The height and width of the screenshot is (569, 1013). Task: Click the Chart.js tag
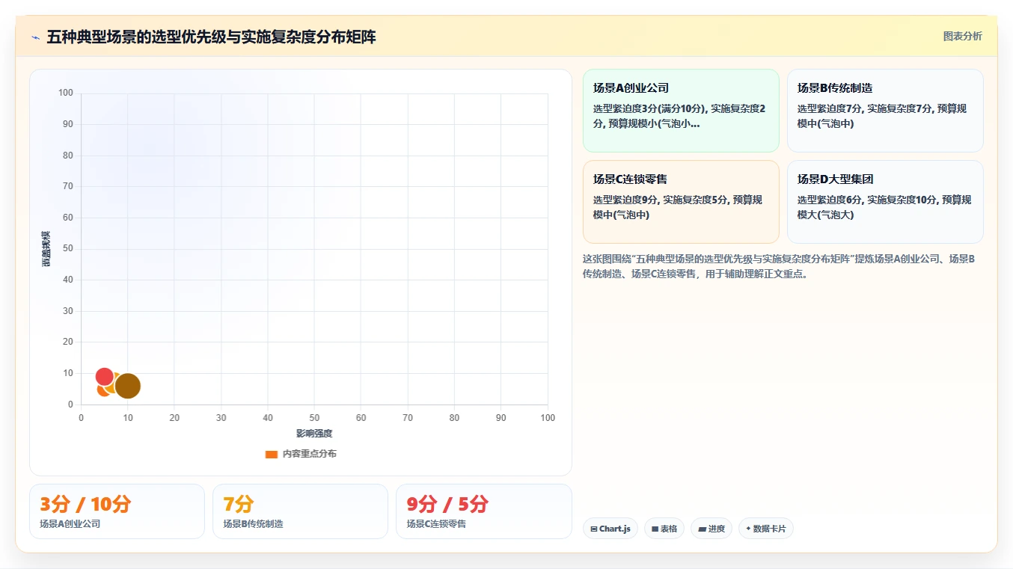[610, 529]
